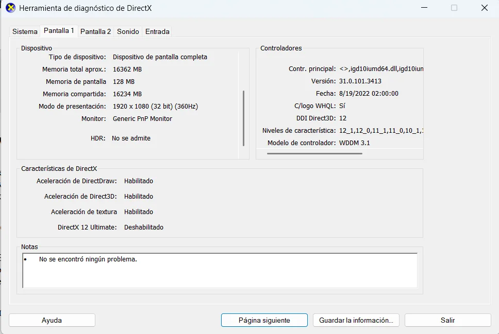Close the DirectX diagnostic window
Viewport: 499px width, 334px height.
[485, 8]
